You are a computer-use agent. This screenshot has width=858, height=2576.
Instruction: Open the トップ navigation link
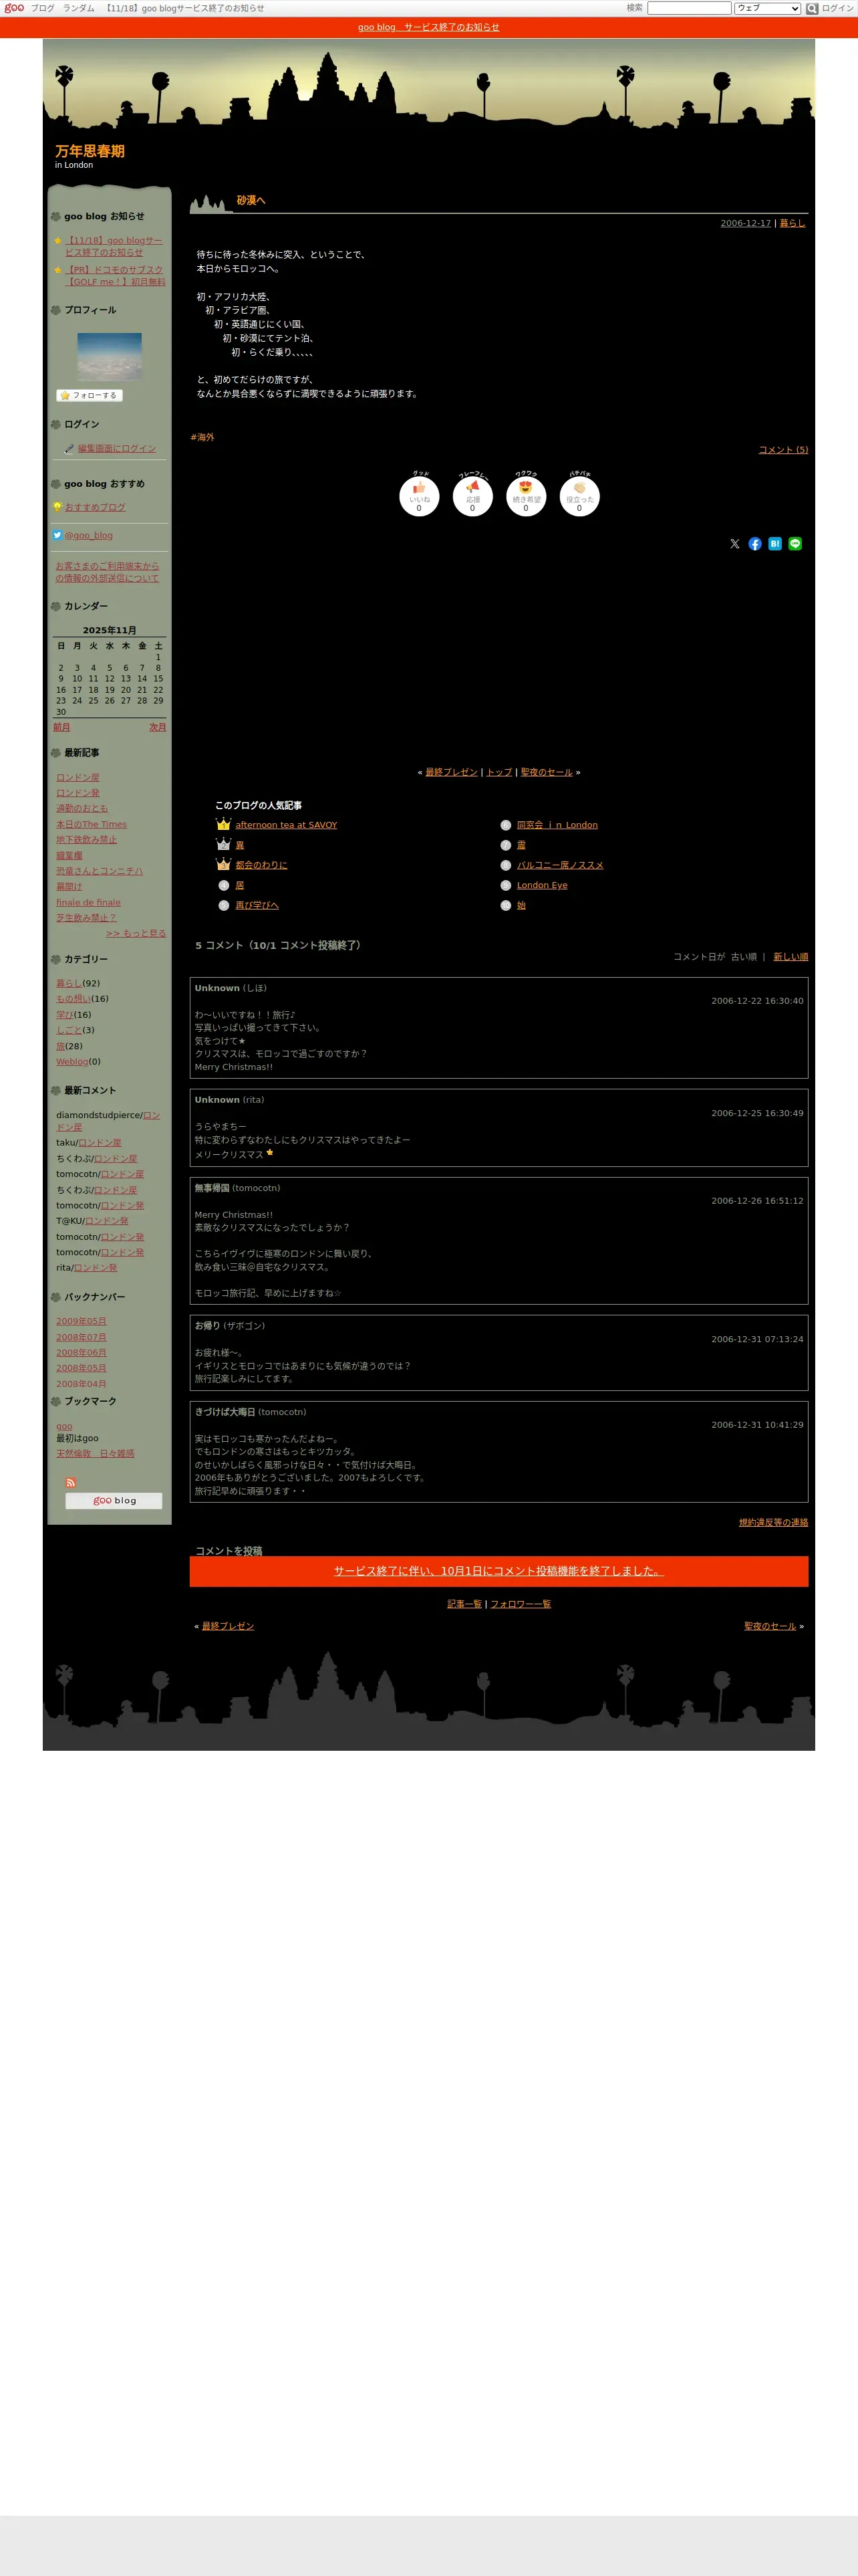point(499,772)
